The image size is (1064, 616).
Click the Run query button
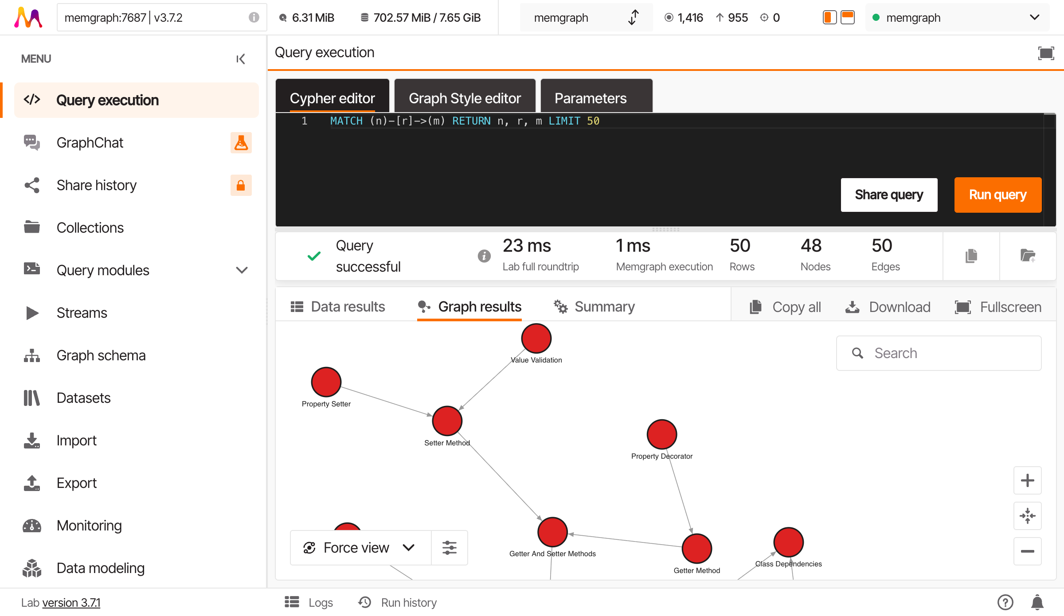coord(997,195)
